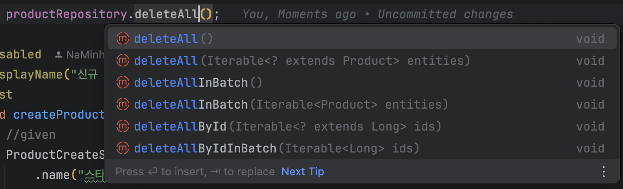Click the void return type of deleteAll()

pyautogui.click(x=590, y=39)
